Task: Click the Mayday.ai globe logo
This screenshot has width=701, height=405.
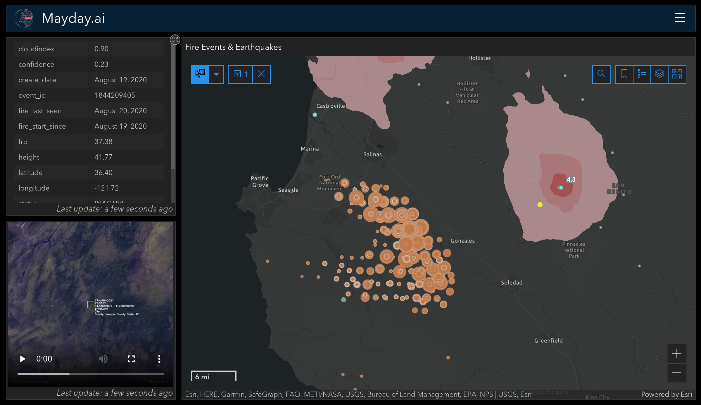Action: click(x=24, y=18)
